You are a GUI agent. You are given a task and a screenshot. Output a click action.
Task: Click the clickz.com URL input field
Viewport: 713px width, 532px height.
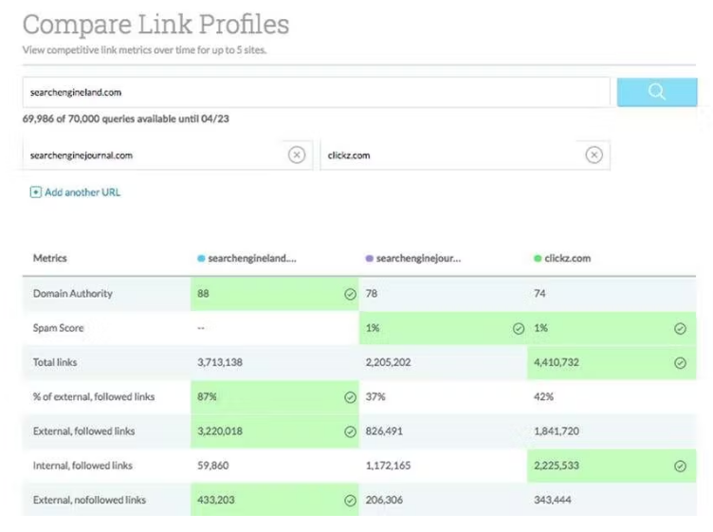pos(446,156)
